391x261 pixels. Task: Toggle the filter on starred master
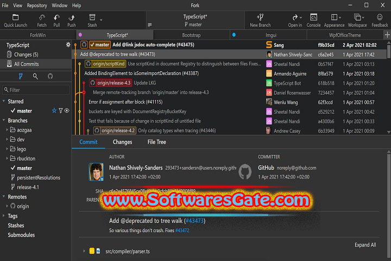(61, 110)
